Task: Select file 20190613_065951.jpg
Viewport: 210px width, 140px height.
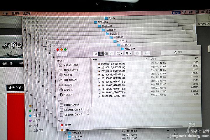Action: tap(113, 82)
